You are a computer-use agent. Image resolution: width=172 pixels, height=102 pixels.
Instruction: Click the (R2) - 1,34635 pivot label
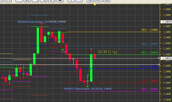(150, 44)
